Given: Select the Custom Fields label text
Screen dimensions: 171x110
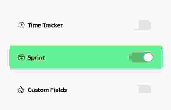Looking at the screenshot, I should [x=47, y=90].
